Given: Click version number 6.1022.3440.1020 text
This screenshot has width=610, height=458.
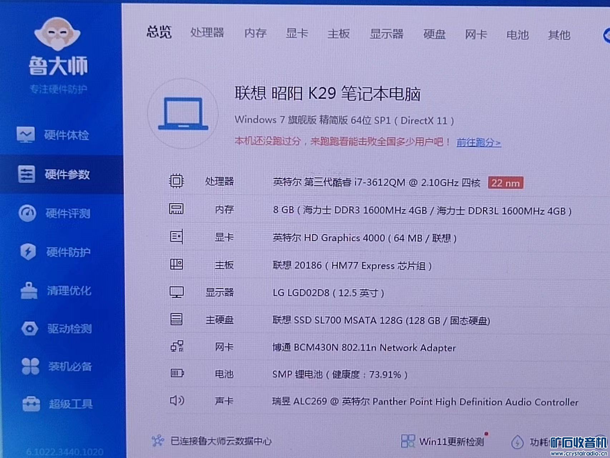Looking at the screenshot, I should 65,452.
